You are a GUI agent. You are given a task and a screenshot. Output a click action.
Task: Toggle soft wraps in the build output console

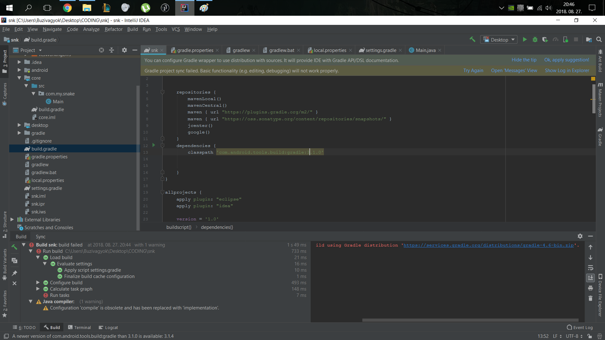pos(591,268)
